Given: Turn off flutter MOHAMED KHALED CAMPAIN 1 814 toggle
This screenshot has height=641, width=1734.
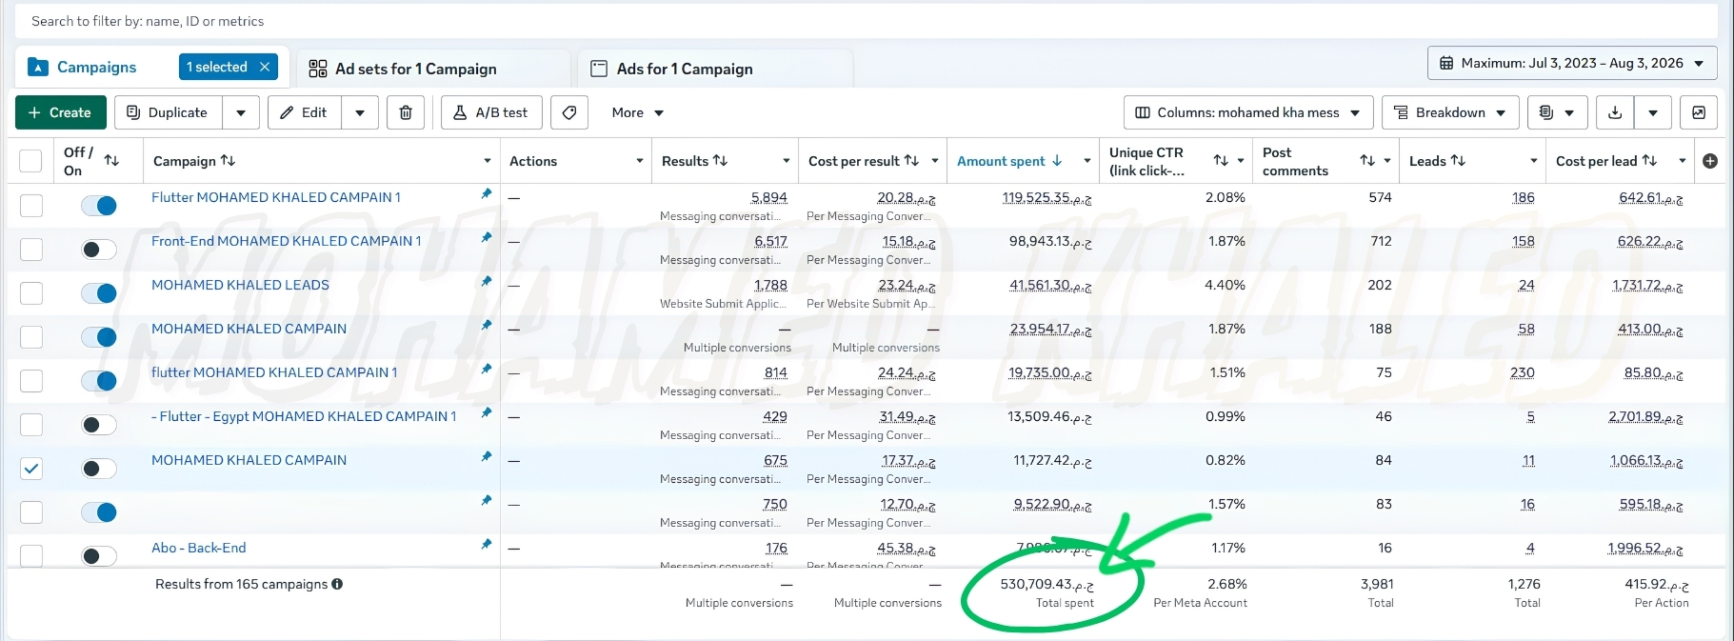Looking at the screenshot, I should [x=99, y=380].
